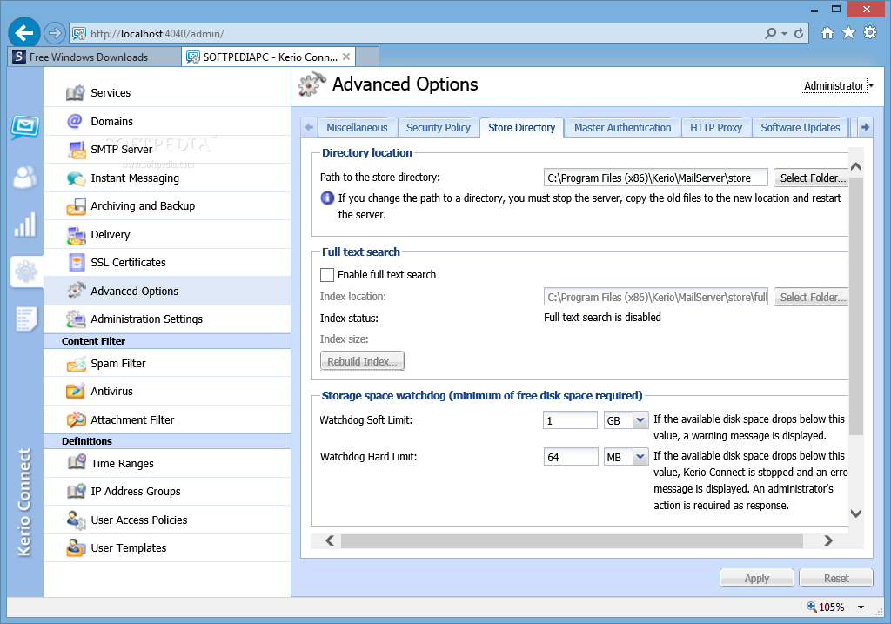Click the Antivirus icon

pos(76,391)
